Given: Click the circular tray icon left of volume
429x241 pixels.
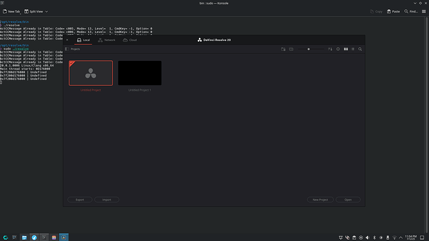Looking at the screenshot, I should (361, 237).
